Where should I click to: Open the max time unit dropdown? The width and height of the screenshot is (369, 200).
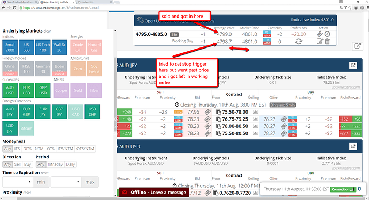click(x=66, y=182)
